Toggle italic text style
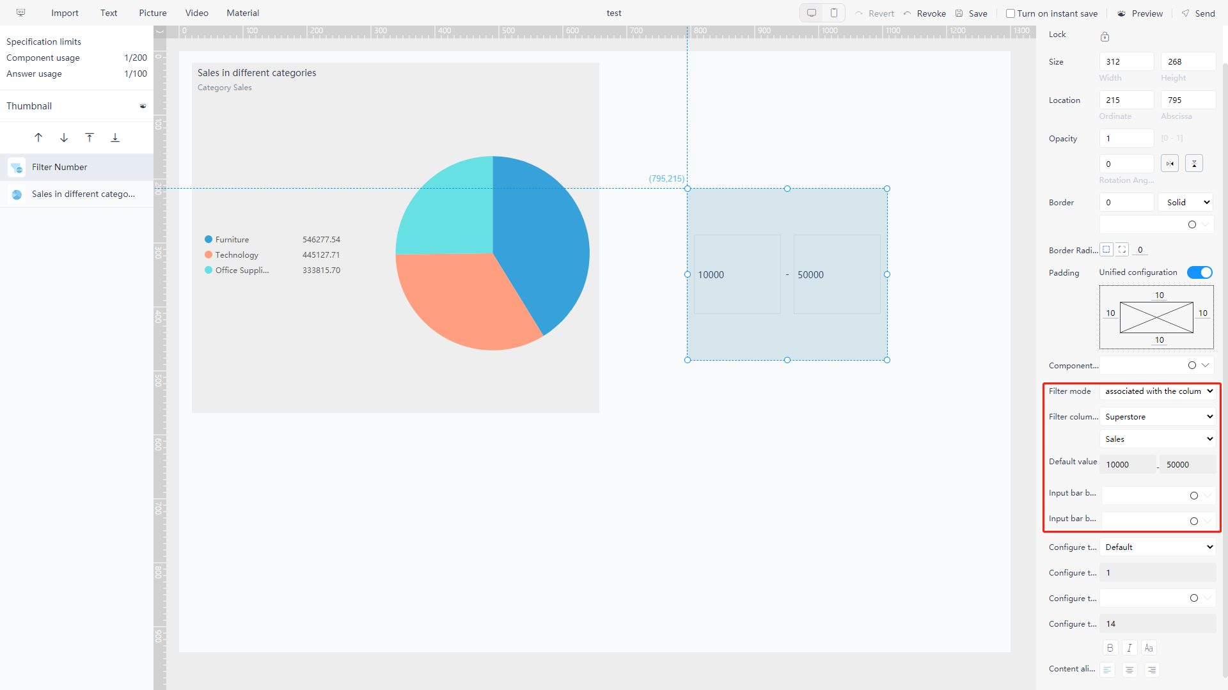The image size is (1228, 690). (1130, 648)
